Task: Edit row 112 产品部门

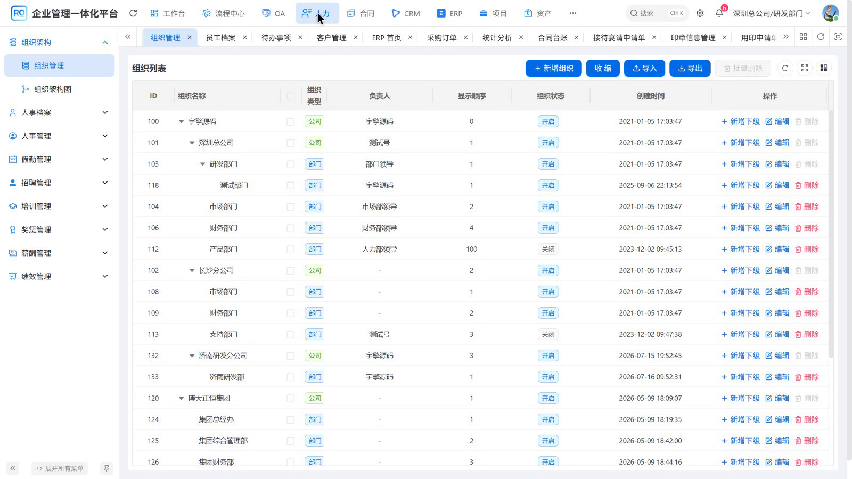Action: pyautogui.click(x=777, y=249)
